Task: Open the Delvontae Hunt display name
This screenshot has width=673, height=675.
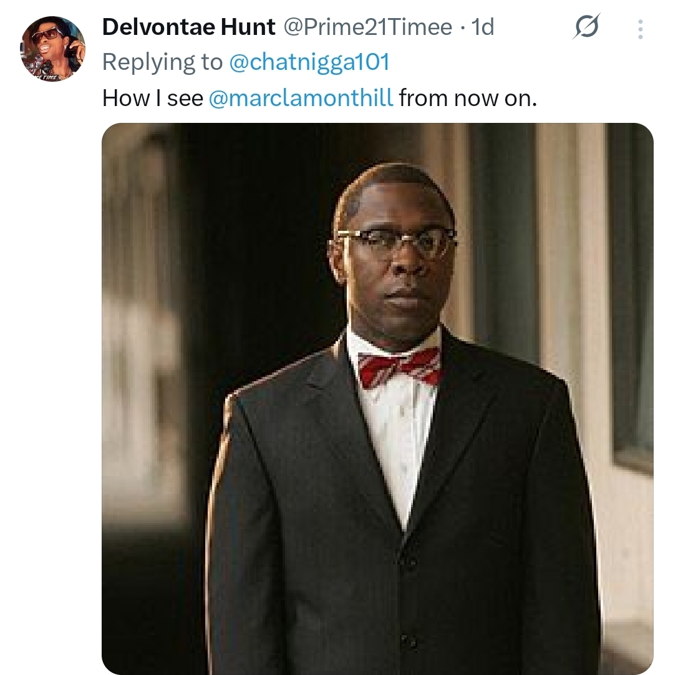Action: (x=188, y=27)
